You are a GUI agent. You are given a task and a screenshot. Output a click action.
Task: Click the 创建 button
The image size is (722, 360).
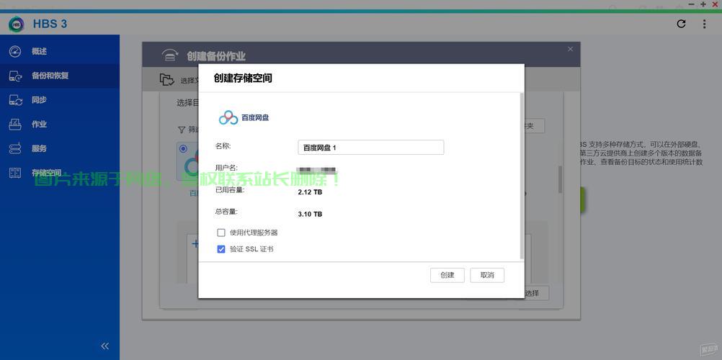click(x=447, y=275)
